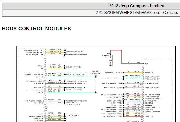Click the Transmissions System label

tap(113, 72)
